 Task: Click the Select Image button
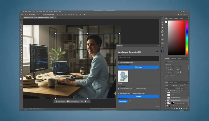coord(138,67)
